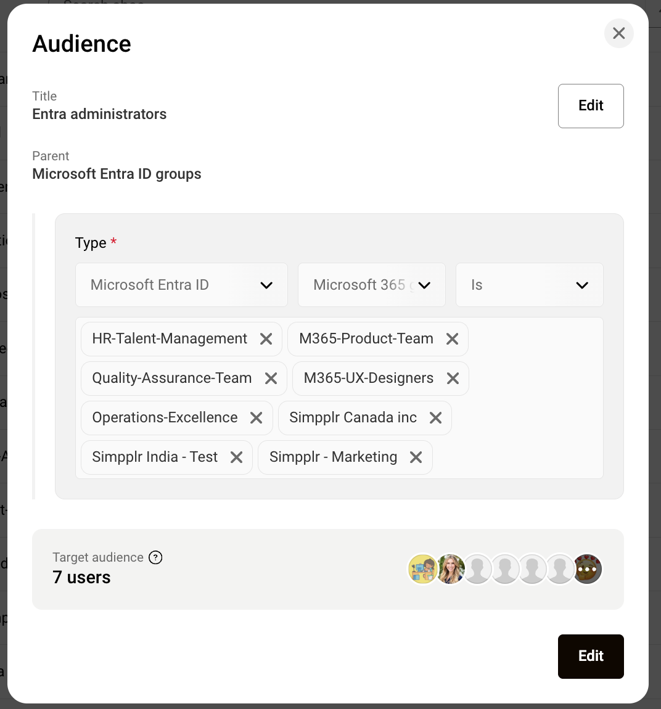
Task: Click the outlined Edit button beside Title
Action: pyautogui.click(x=590, y=106)
